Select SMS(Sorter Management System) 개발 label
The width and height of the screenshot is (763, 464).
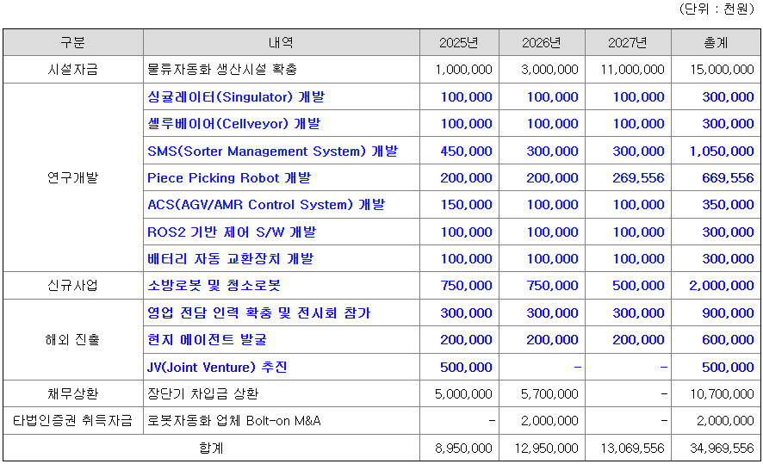tap(272, 151)
